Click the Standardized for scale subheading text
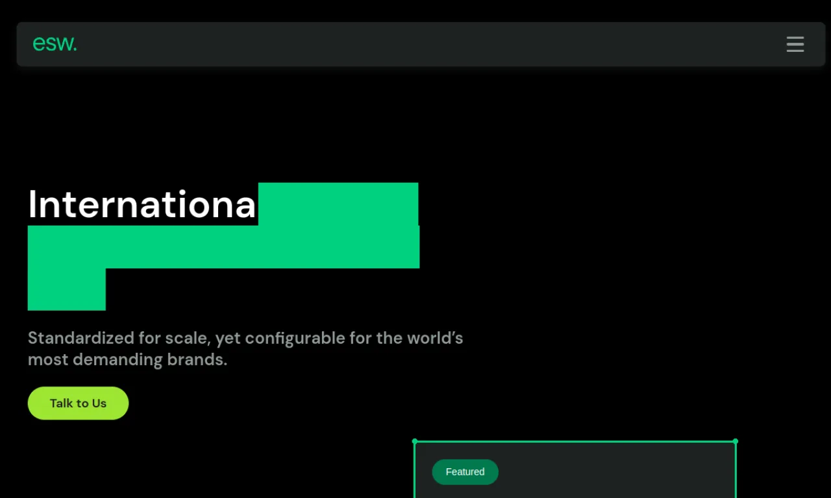Screen dimensions: 831x498 pos(245,349)
